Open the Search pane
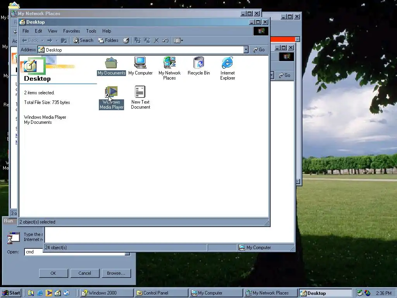Image resolution: width=397 pixels, height=298 pixels. pos(83,40)
